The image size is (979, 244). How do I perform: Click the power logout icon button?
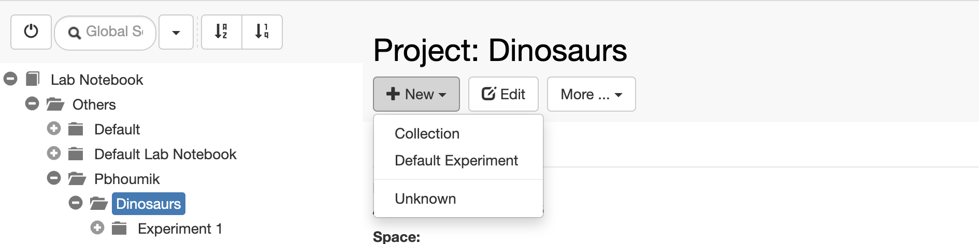click(x=31, y=32)
